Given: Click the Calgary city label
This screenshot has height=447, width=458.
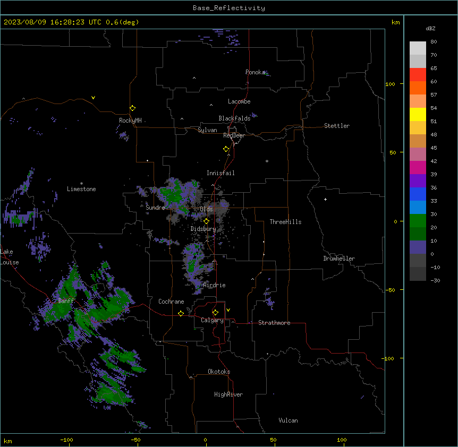Looking at the screenshot, I should point(212,320).
